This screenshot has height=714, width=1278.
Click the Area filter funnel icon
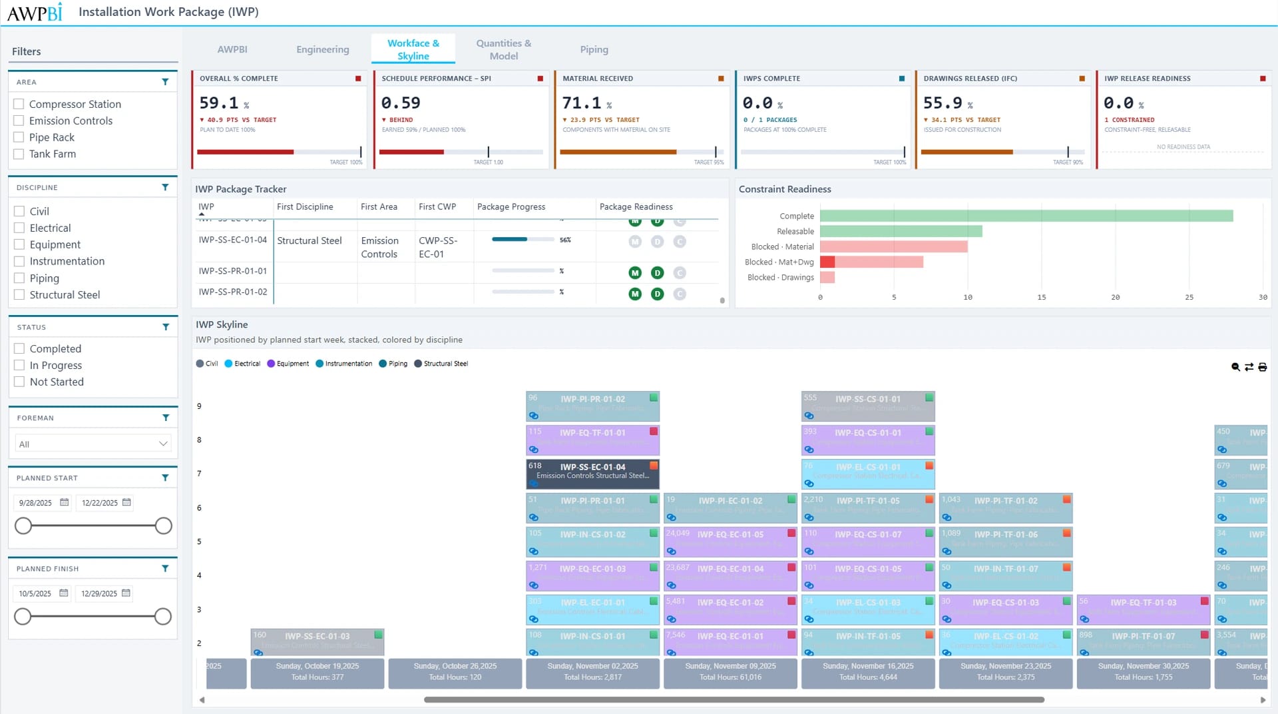point(165,82)
